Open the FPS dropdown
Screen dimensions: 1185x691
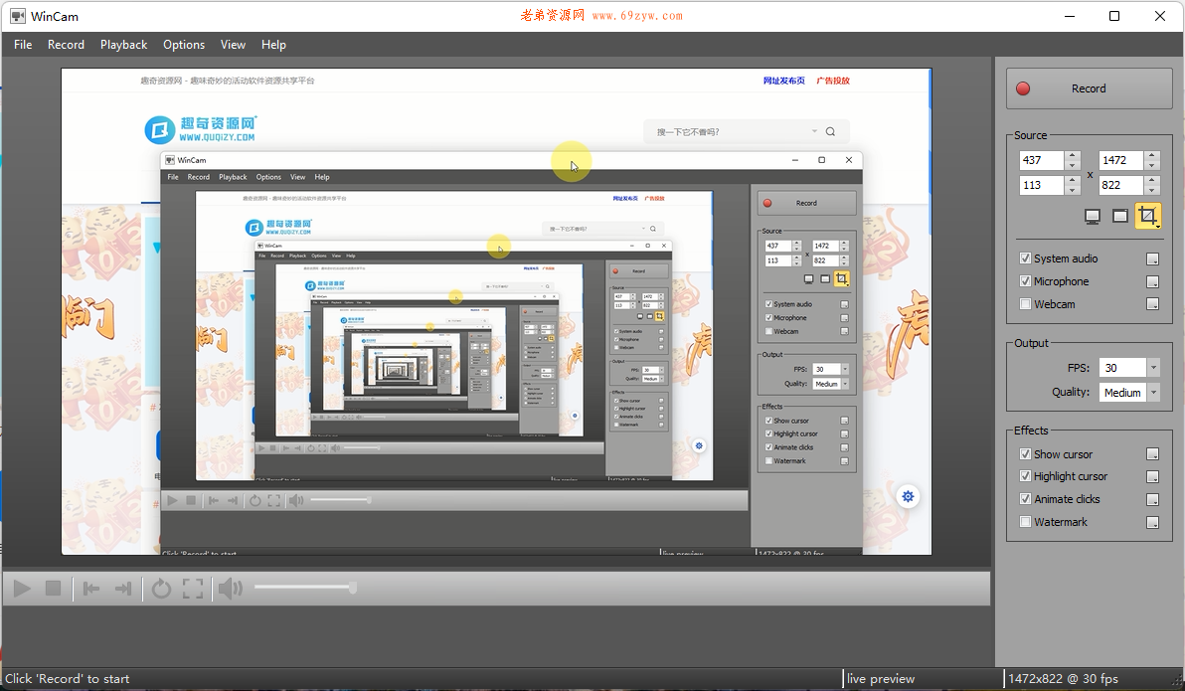point(1153,368)
